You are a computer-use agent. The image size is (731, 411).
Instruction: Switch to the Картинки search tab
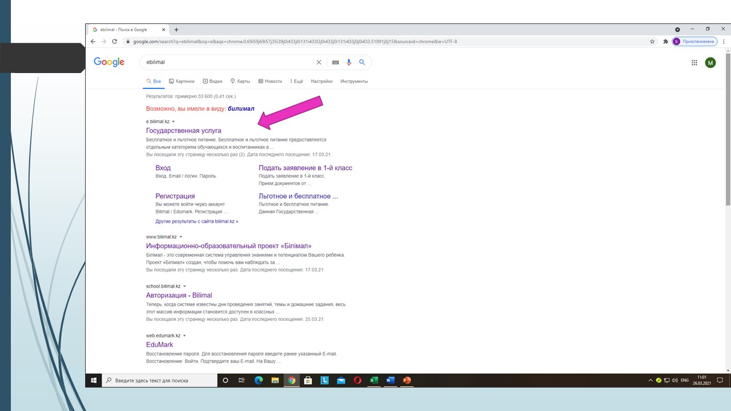coord(182,81)
